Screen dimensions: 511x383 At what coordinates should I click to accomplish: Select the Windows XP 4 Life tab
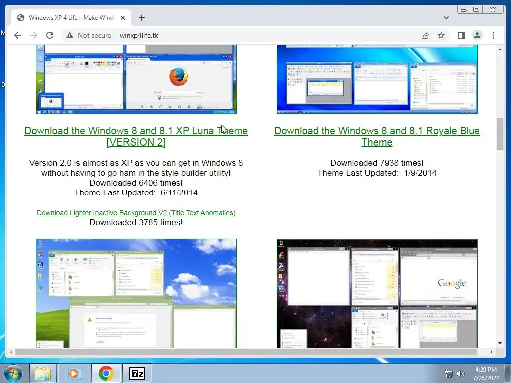[x=71, y=18]
